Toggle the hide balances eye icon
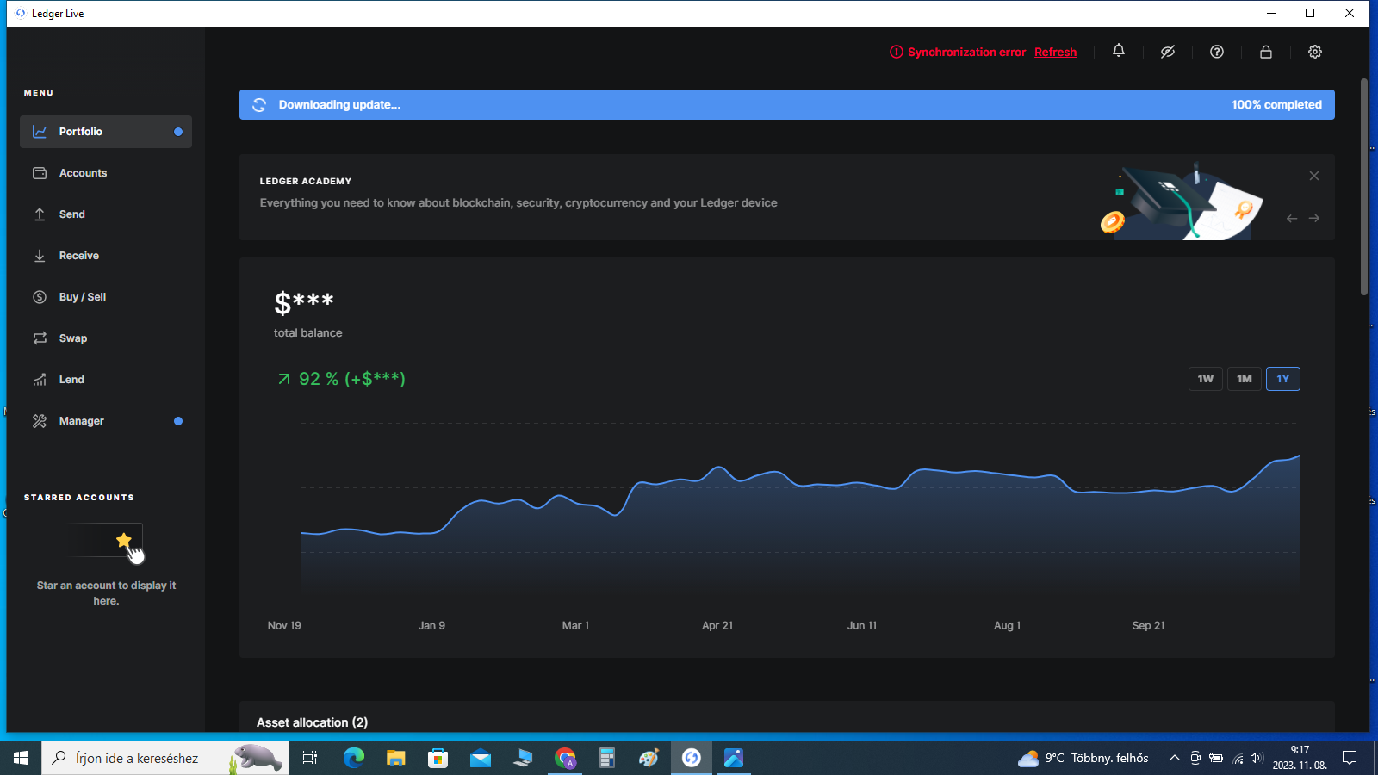 click(1167, 52)
